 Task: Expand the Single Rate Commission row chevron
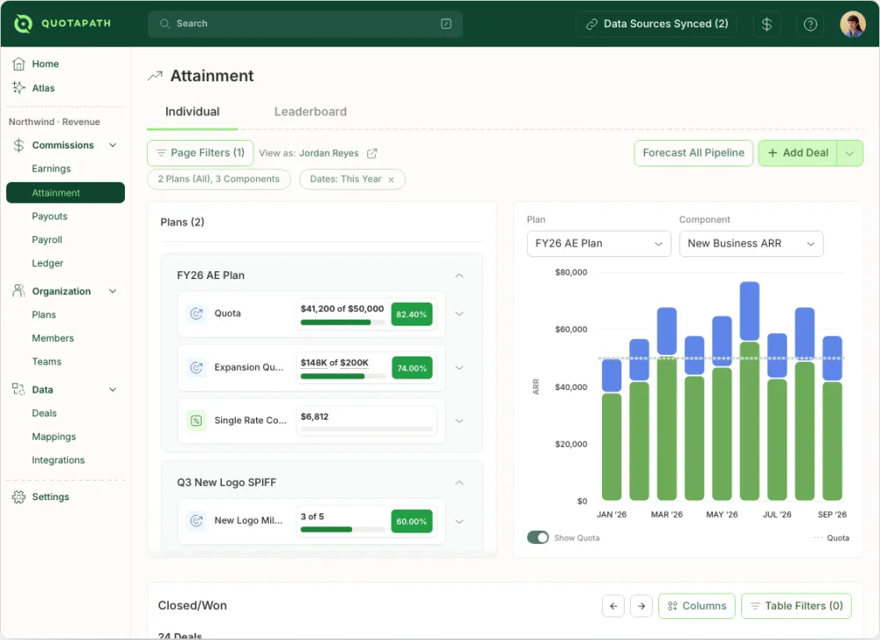pyautogui.click(x=459, y=421)
